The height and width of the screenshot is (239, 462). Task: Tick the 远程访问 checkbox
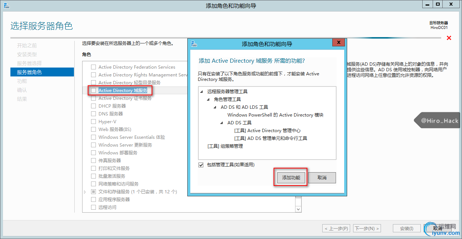click(94, 207)
